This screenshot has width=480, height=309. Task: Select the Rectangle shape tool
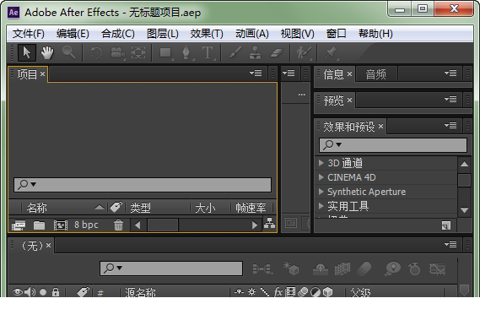(166, 53)
